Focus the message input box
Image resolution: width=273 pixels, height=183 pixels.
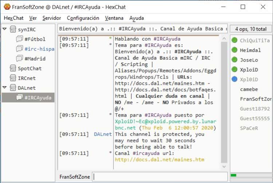pyautogui.click(x=160, y=177)
